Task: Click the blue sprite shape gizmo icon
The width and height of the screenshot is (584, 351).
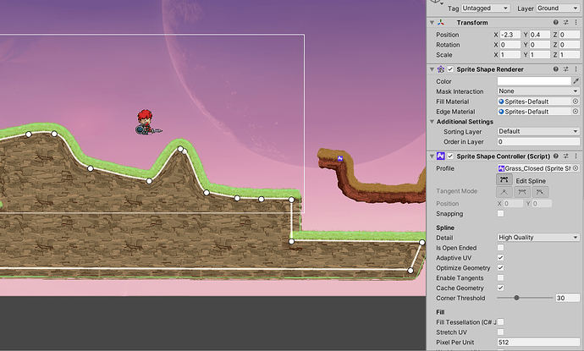Action: click(340, 158)
